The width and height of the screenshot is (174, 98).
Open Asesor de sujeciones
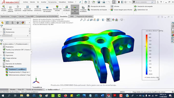tap(18, 8)
